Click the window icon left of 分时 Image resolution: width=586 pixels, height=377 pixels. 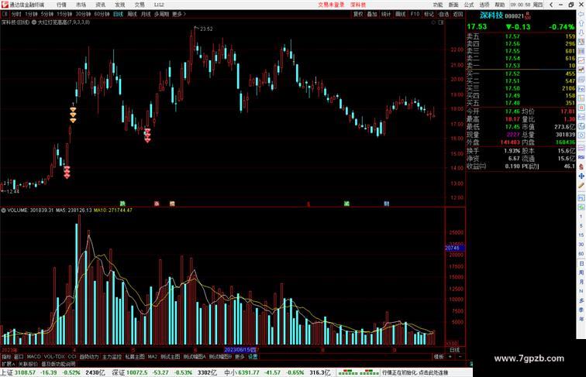click(5, 14)
